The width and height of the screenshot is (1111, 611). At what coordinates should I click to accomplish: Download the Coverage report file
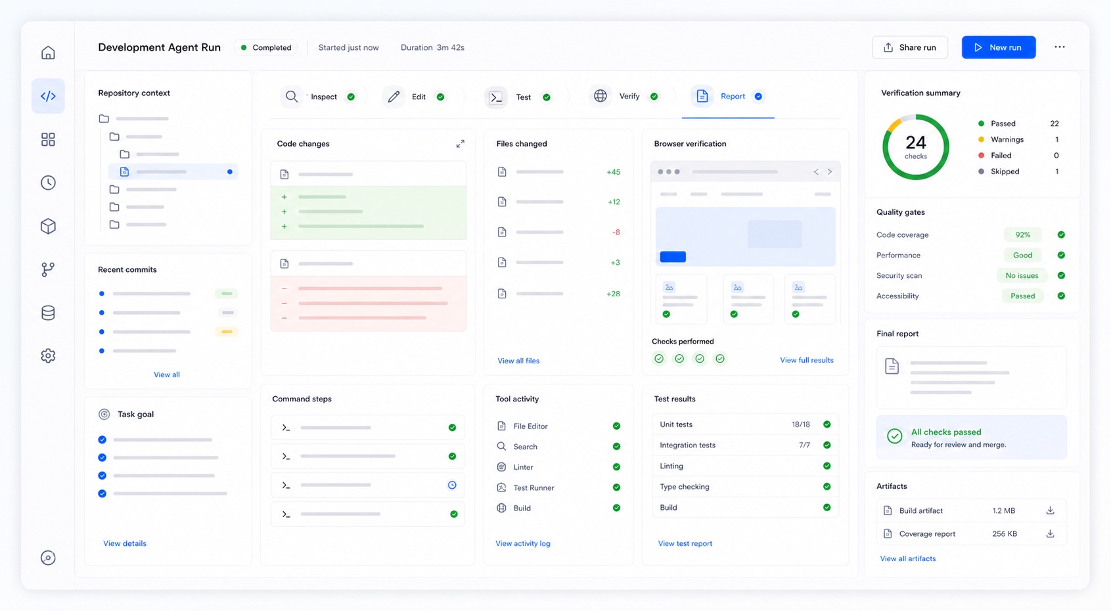[x=1050, y=533]
